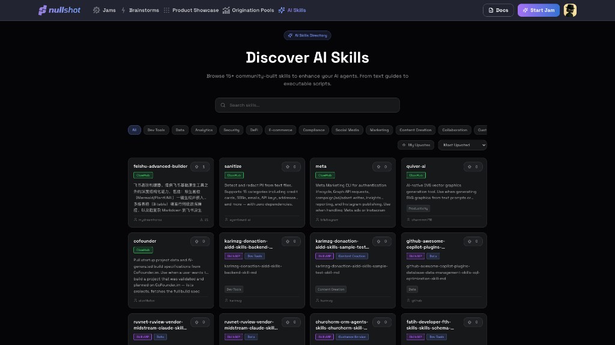Upvote karimzg-donaction-aidd-skills-sample-test skill
The height and width of the screenshot is (345, 615).
(382, 241)
